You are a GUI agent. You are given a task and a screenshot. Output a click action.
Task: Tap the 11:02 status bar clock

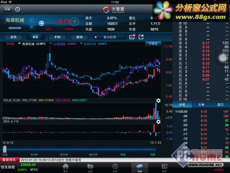pos(115,2)
